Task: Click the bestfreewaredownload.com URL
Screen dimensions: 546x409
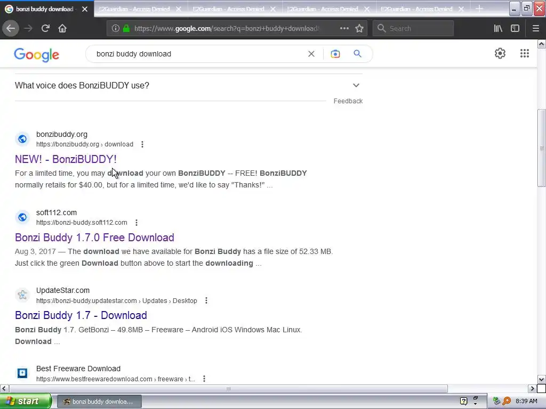Action: (x=116, y=379)
